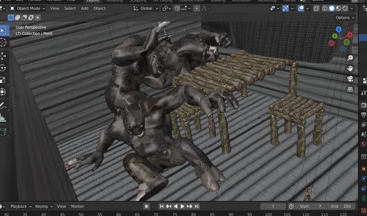Open the Playback menu in timeline
The height and width of the screenshot is (216, 367).
[19, 206]
